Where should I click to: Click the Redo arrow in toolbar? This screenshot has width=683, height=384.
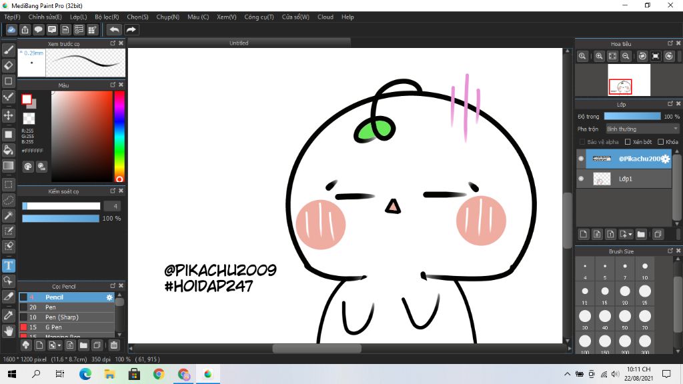[131, 29]
